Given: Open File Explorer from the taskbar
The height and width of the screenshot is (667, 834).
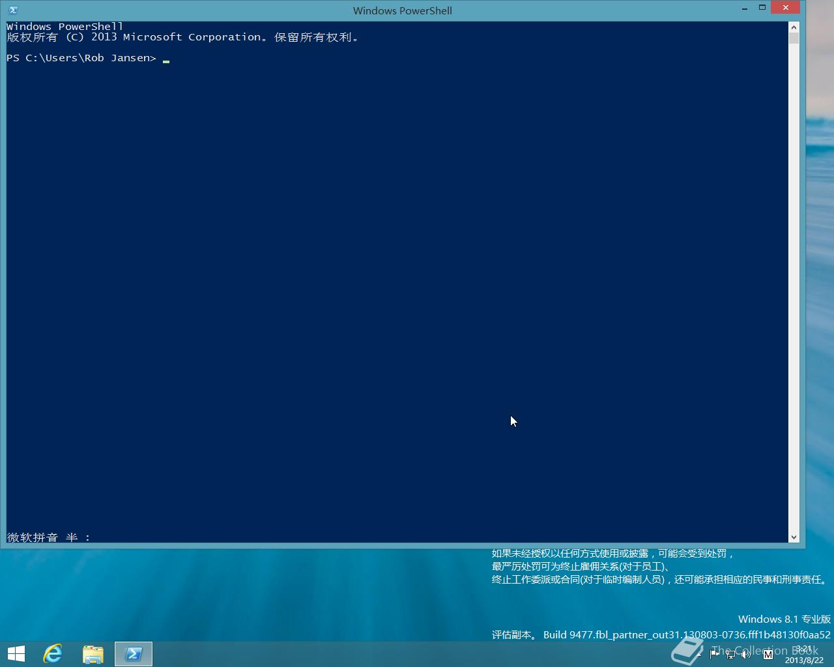Looking at the screenshot, I should 93,654.
